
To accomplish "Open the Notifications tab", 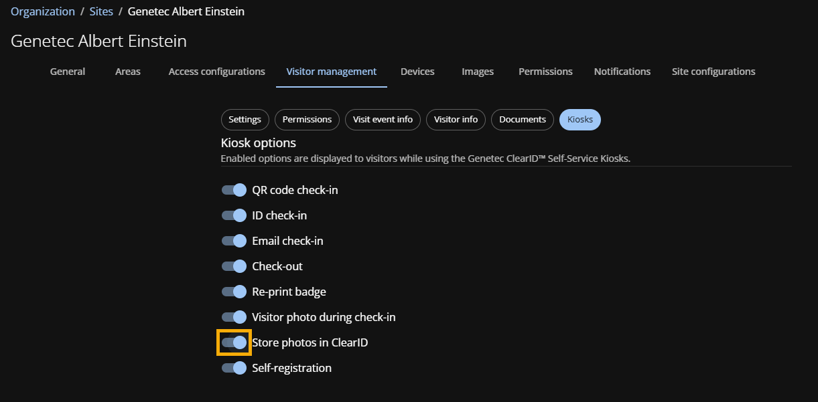I will coord(622,72).
